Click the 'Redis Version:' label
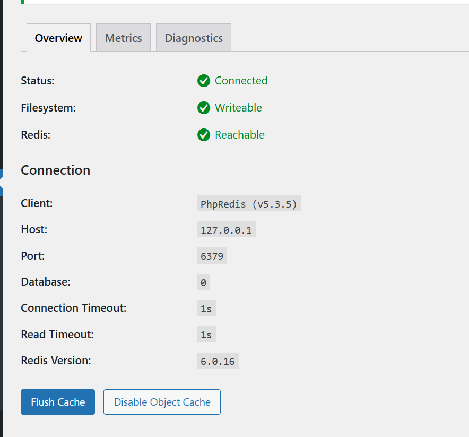 click(56, 361)
